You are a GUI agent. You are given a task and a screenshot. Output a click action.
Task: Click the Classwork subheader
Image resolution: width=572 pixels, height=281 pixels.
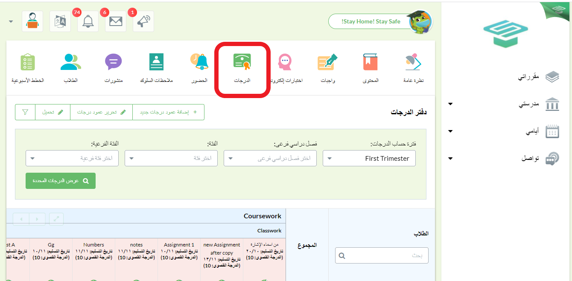click(x=269, y=231)
